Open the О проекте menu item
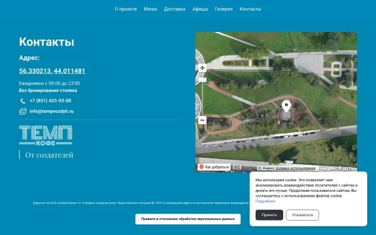This screenshot has height=235, width=376. (126, 9)
